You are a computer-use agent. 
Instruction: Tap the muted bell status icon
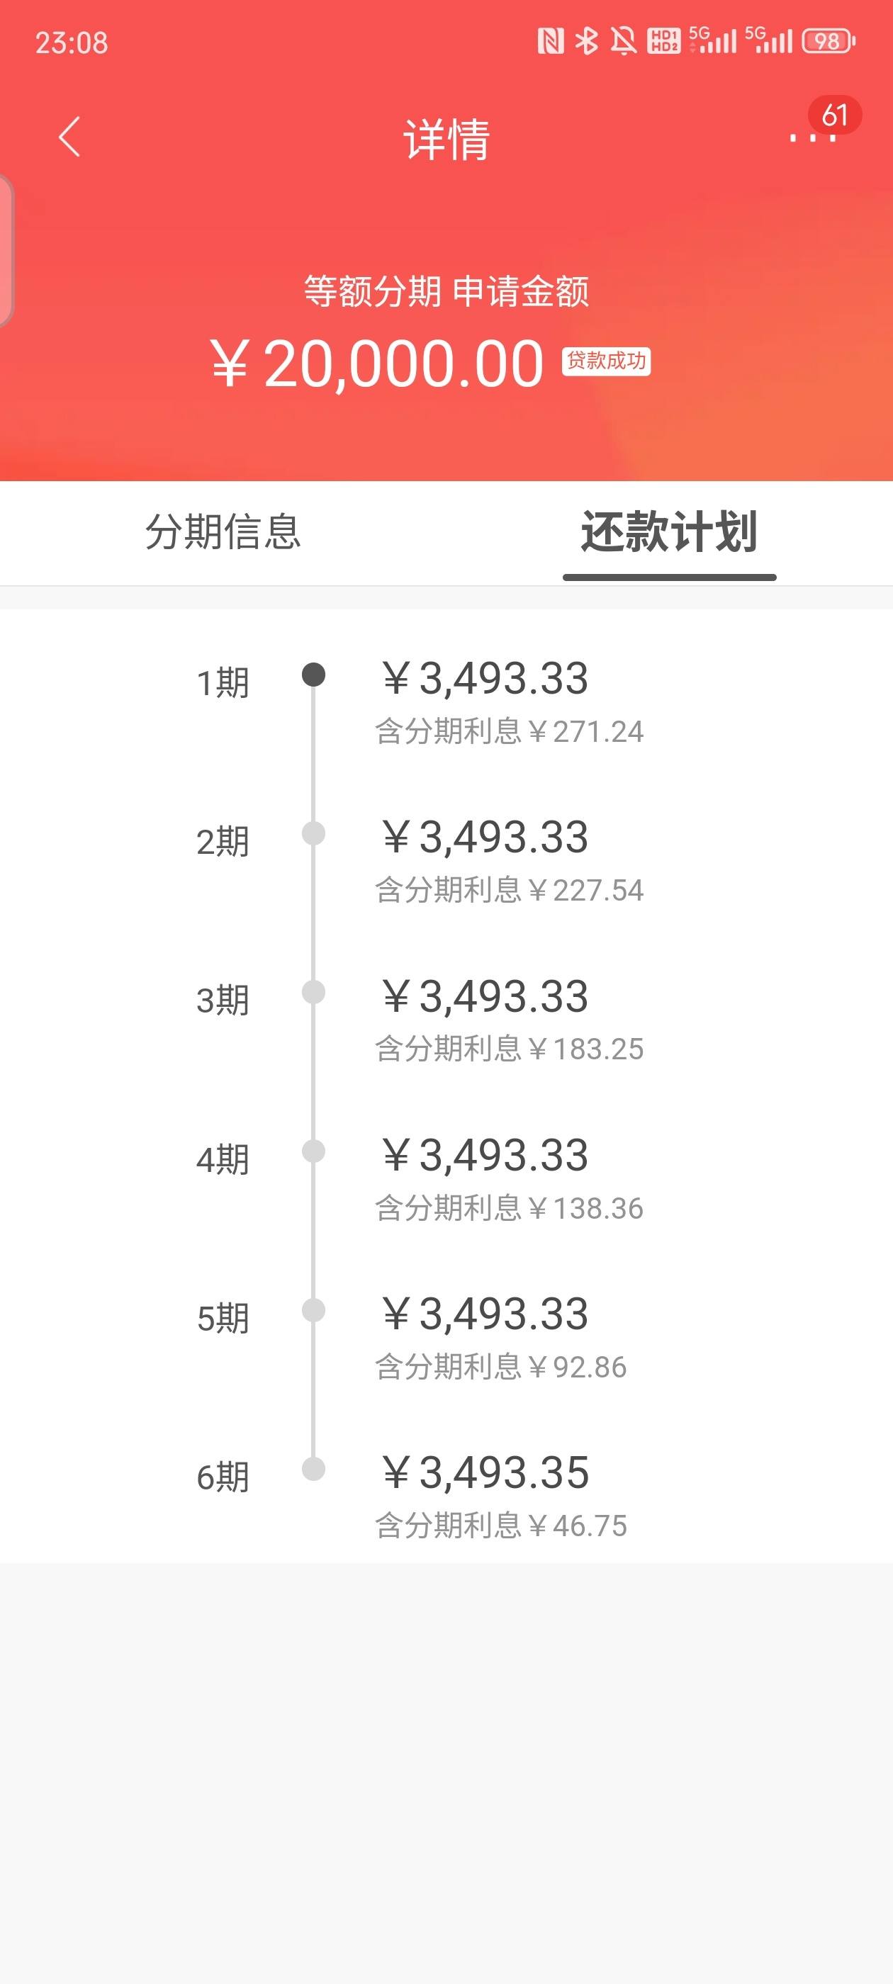pos(623,41)
